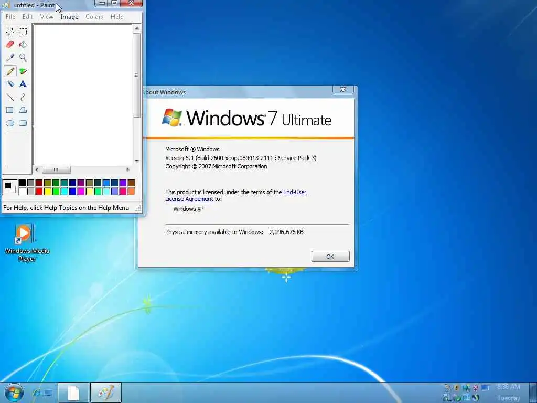The height and width of the screenshot is (403, 537).
Task: Pick the black color swatch in the palette
Action: [22, 183]
